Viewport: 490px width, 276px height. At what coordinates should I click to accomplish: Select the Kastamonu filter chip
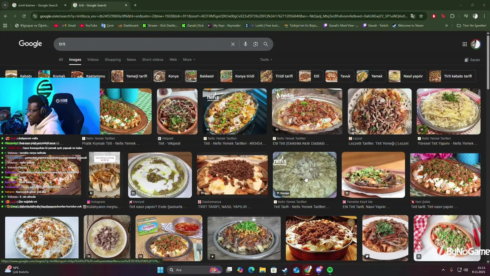coord(90,76)
